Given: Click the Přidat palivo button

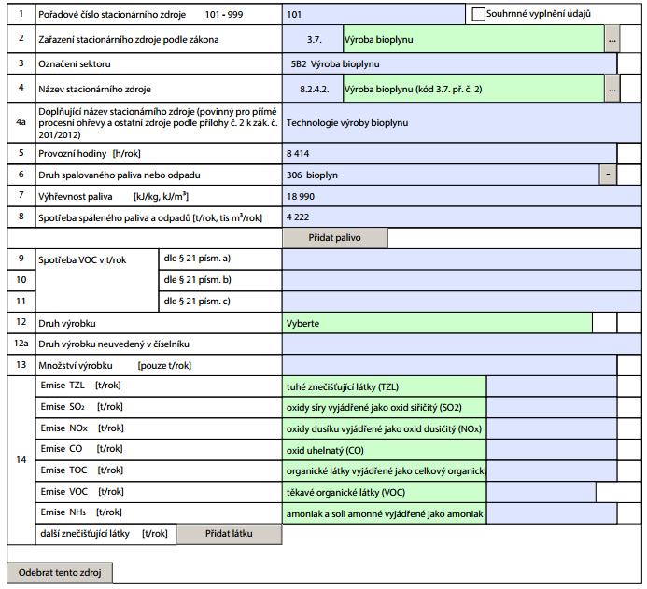Looking at the screenshot, I should 334,238.
